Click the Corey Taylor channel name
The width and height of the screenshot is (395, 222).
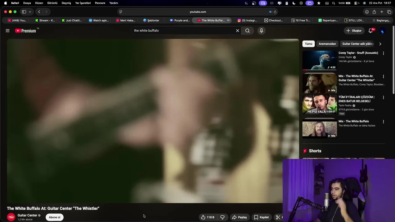pyautogui.click(x=345, y=57)
